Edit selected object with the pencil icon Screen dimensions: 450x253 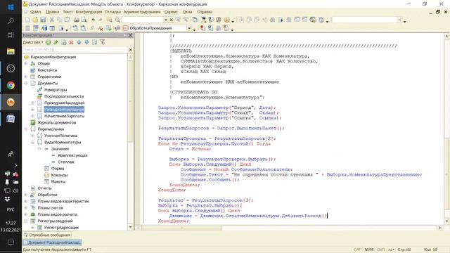click(56, 42)
